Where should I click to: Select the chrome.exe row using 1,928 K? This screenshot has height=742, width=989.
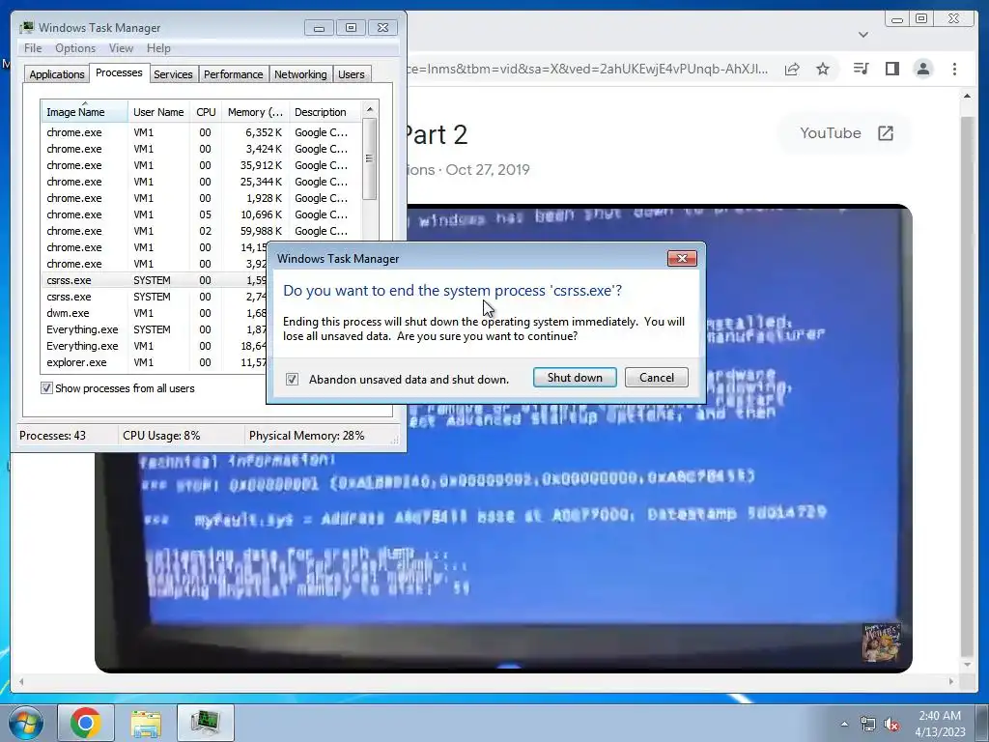tap(202, 198)
